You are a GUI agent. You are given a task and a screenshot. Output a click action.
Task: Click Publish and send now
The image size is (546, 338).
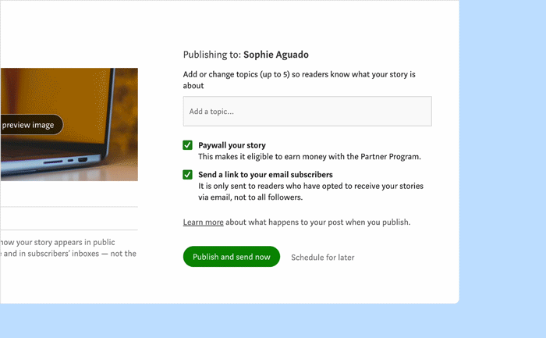point(231,257)
